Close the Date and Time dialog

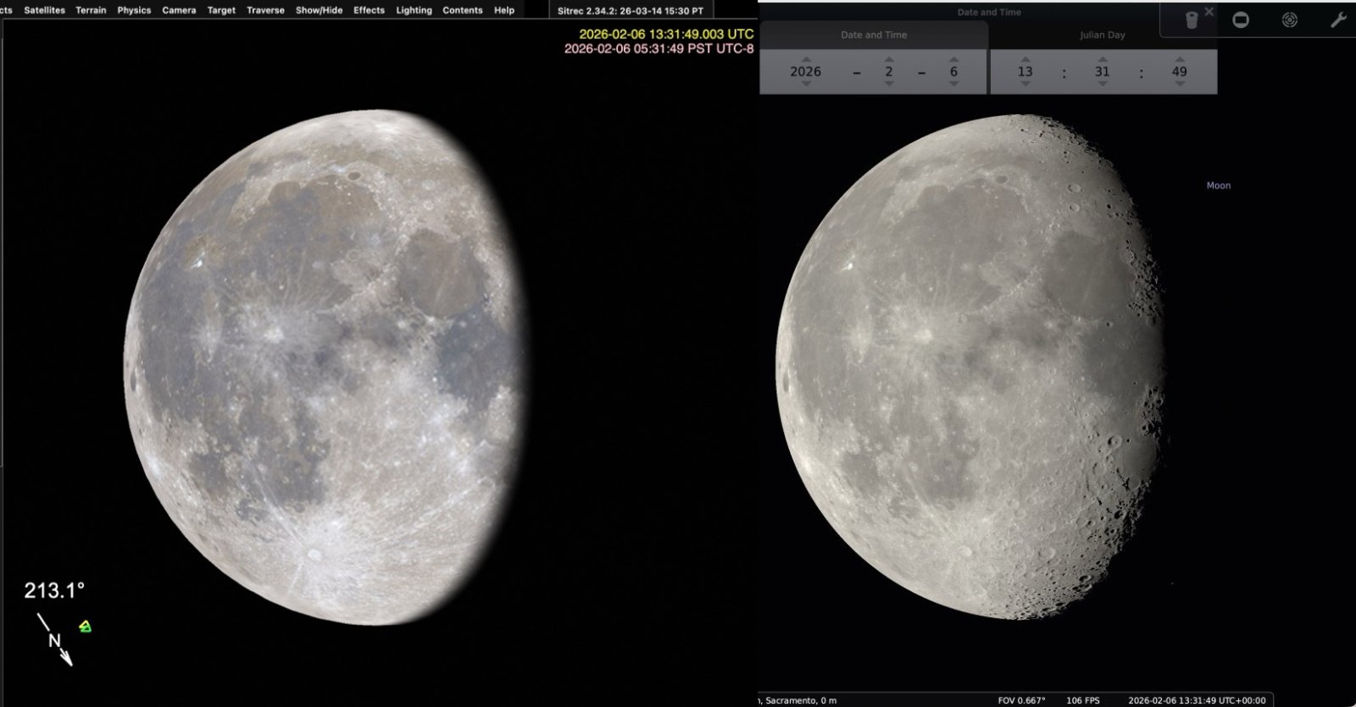(x=1209, y=12)
